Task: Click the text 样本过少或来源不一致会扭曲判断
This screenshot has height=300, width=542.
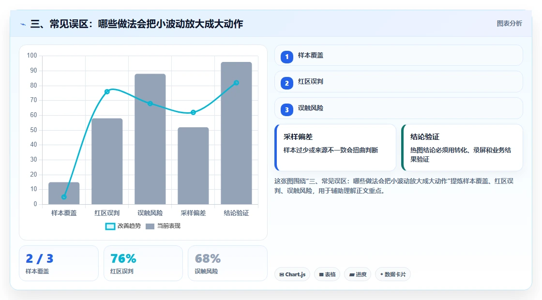Action: pyautogui.click(x=331, y=150)
